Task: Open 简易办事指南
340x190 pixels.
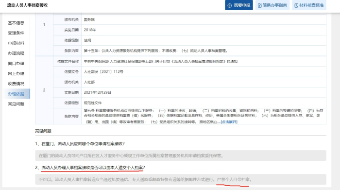Action: pyautogui.click(x=272, y=5)
